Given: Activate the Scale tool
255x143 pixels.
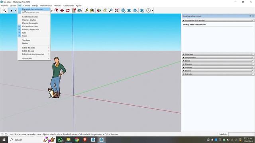Looking at the screenshot, I should pyautogui.click(x=74, y=11).
